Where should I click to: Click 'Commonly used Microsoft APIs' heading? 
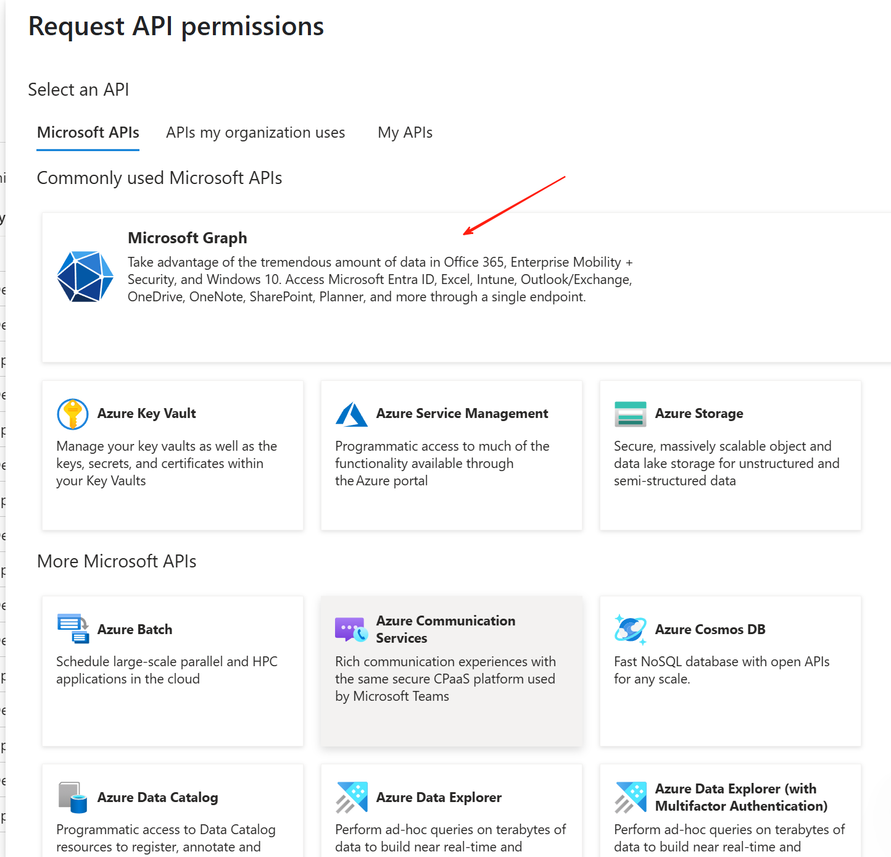(x=159, y=178)
